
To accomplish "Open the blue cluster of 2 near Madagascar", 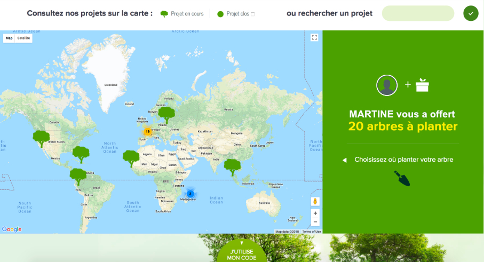I will (190, 193).
